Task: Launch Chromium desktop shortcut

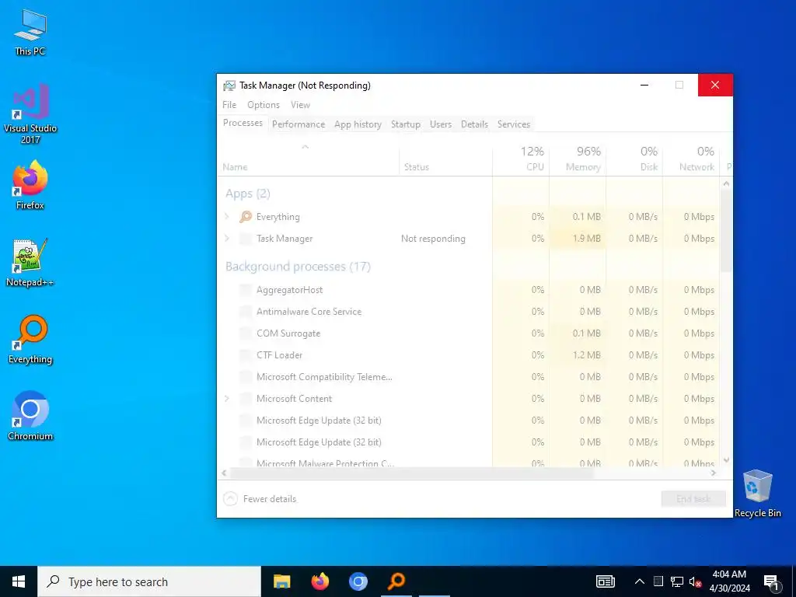Action: click(30, 415)
